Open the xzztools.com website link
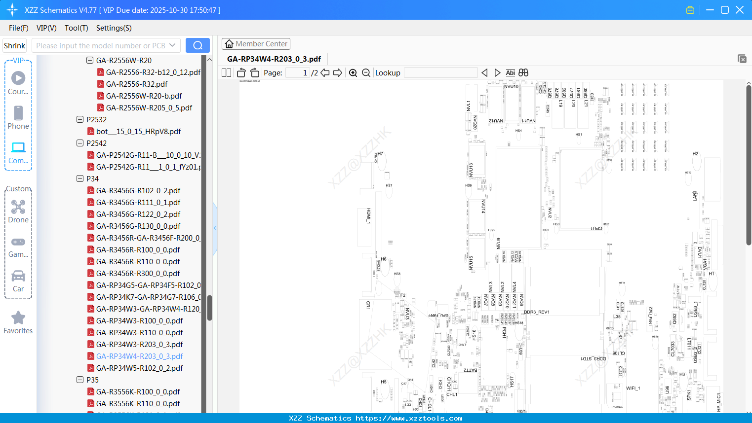 (409, 418)
